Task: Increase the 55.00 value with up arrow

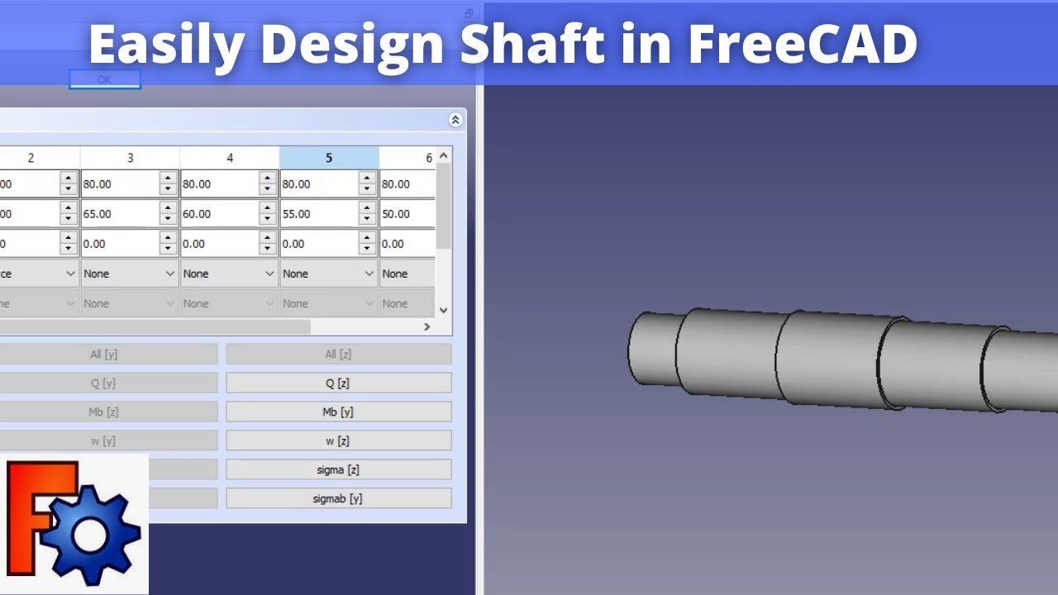Action: point(367,208)
